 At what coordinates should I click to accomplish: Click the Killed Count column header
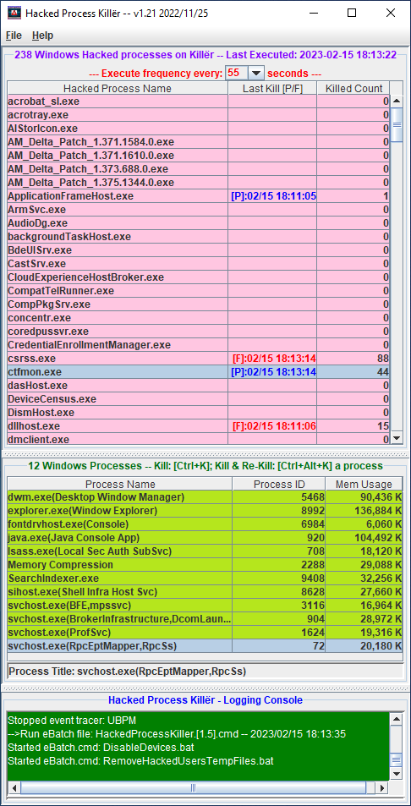[x=353, y=89]
